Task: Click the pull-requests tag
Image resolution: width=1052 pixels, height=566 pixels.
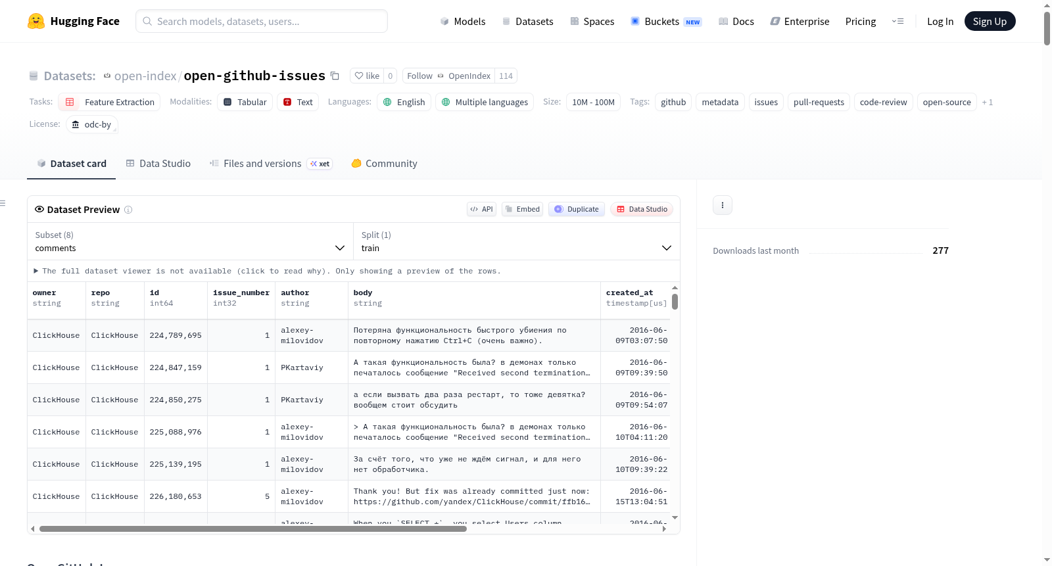Action: 819,102
